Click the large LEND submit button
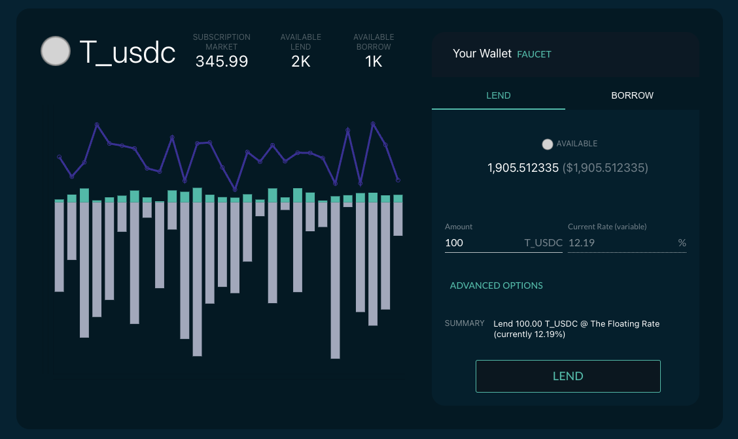Viewport: 738px width, 439px height. (568, 376)
